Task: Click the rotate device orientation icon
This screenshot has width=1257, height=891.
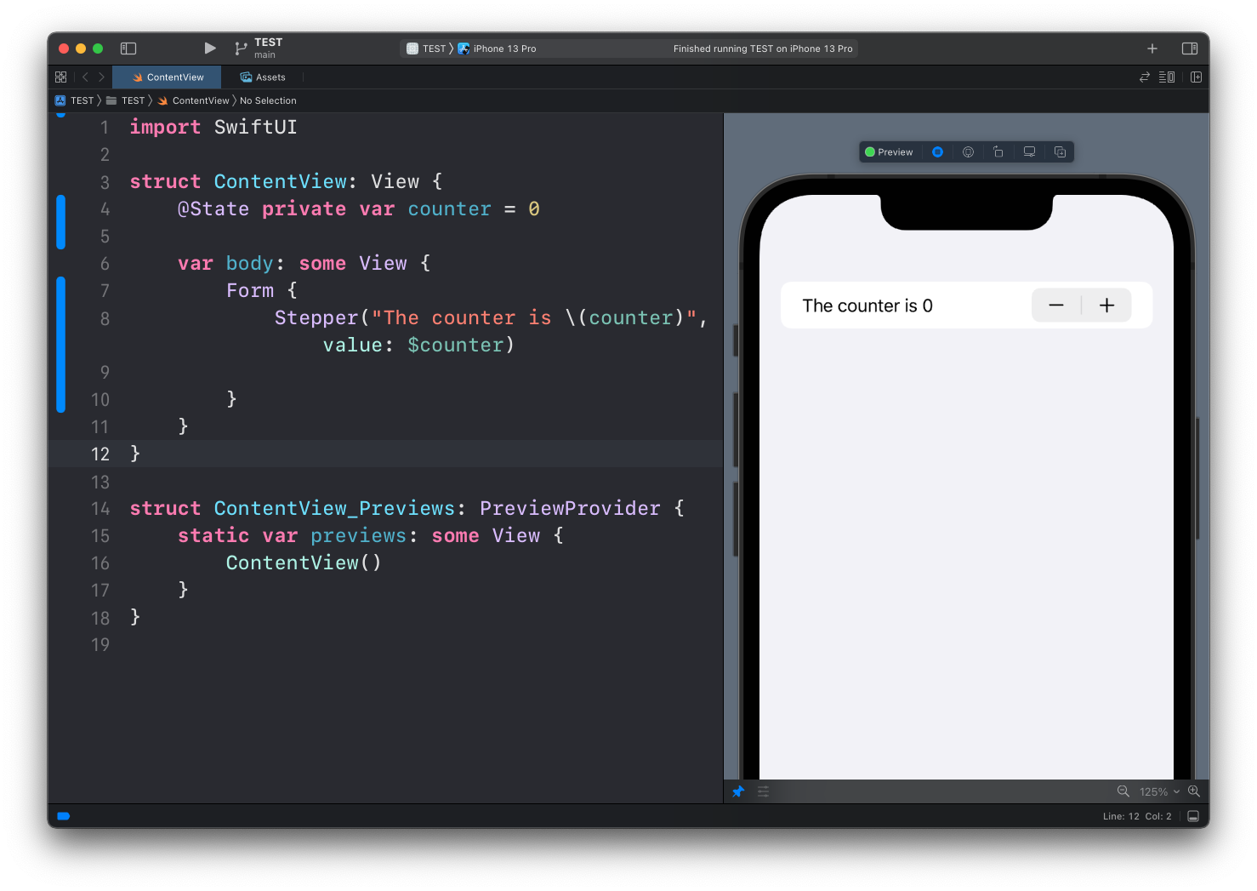Action: (x=998, y=152)
